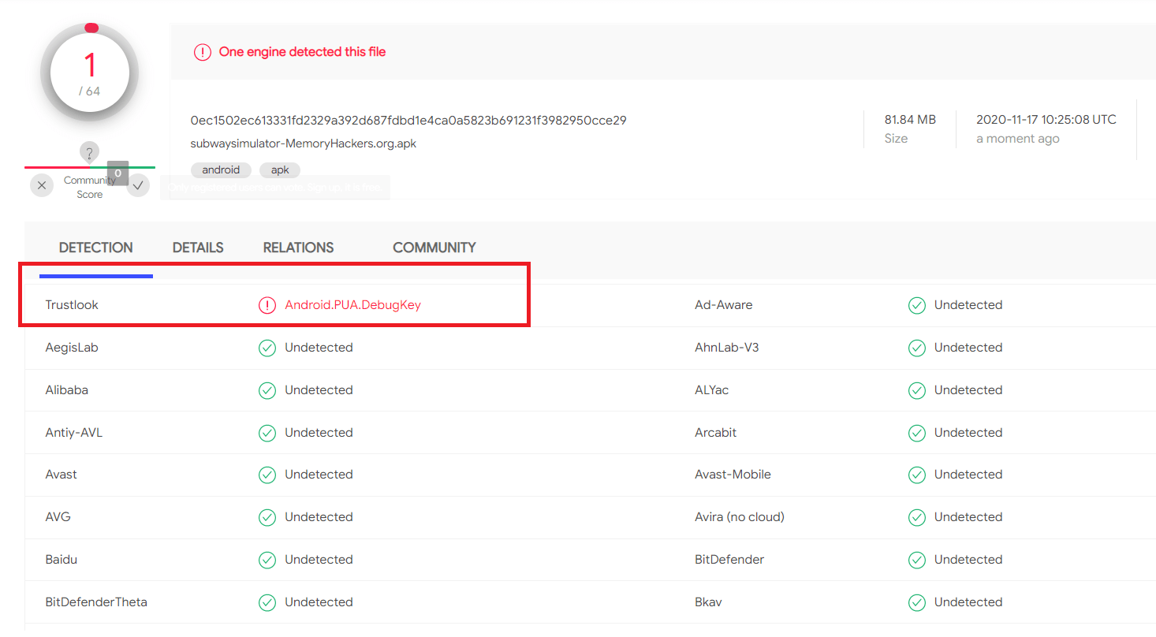Click the green check icon in Avast-Mobile row
This screenshot has width=1156, height=637.
point(917,475)
